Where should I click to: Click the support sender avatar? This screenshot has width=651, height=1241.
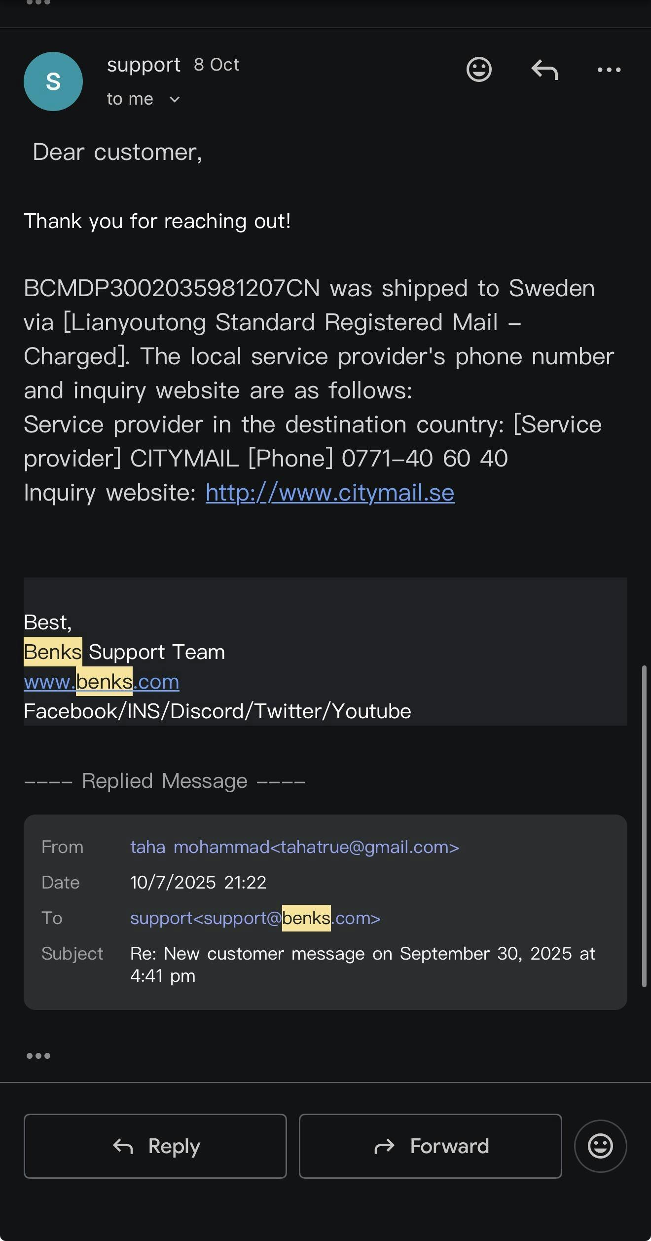(53, 81)
